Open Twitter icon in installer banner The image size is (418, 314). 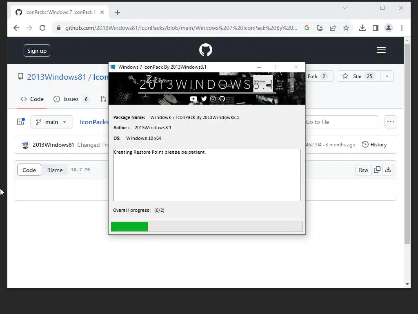click(204, 99)
